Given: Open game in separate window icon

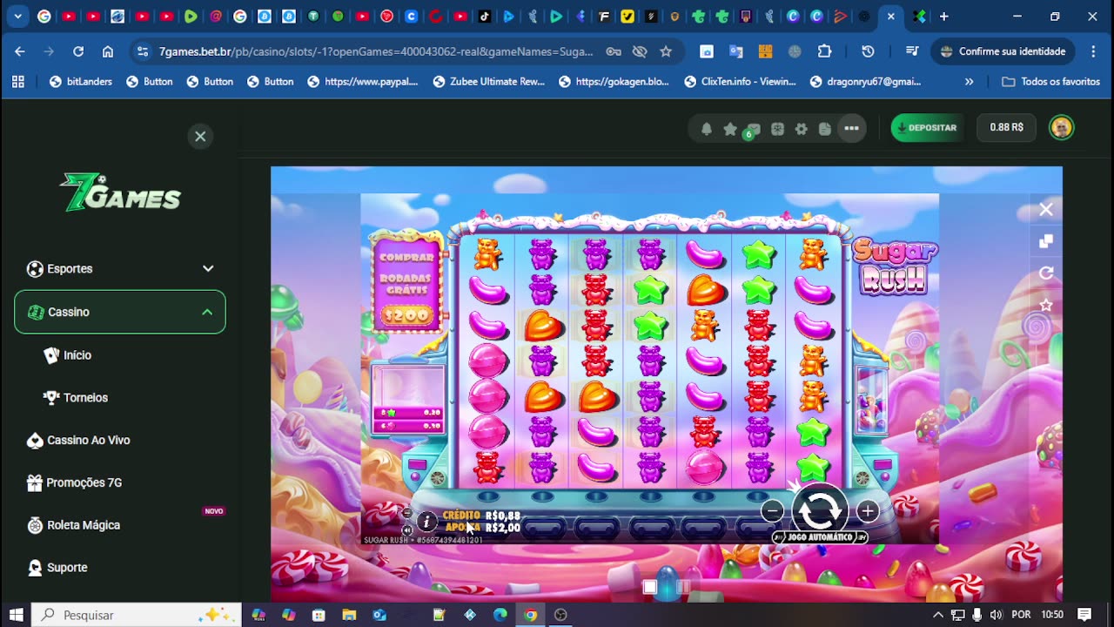Looking at the screenshot, I should (x=1046, y=241).
